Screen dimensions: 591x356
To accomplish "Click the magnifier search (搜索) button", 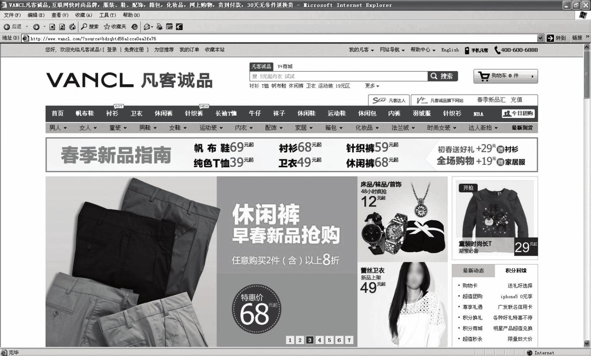I will point(442,76).
